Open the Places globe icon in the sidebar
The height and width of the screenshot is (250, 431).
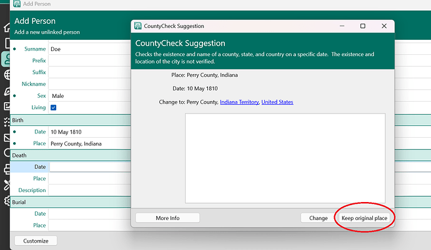coord(7,75)
